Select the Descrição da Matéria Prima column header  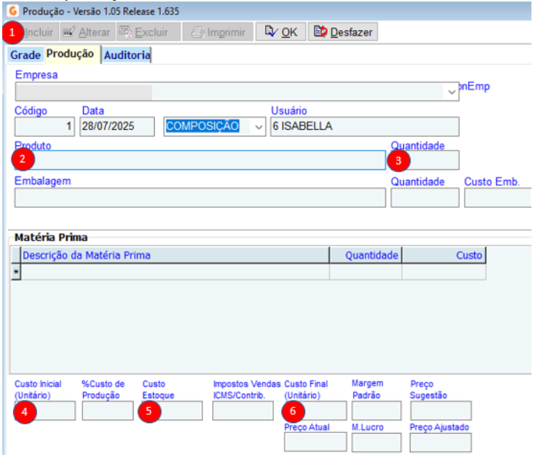coord(175,255)
